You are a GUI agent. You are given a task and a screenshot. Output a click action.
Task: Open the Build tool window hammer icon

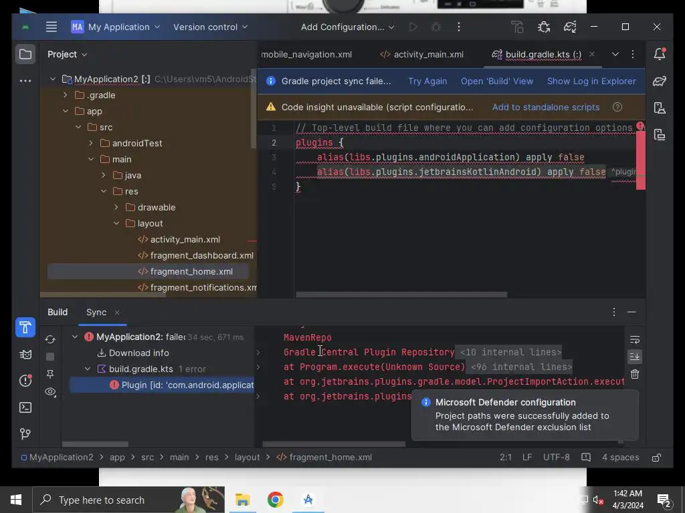[x=25, y=327]
